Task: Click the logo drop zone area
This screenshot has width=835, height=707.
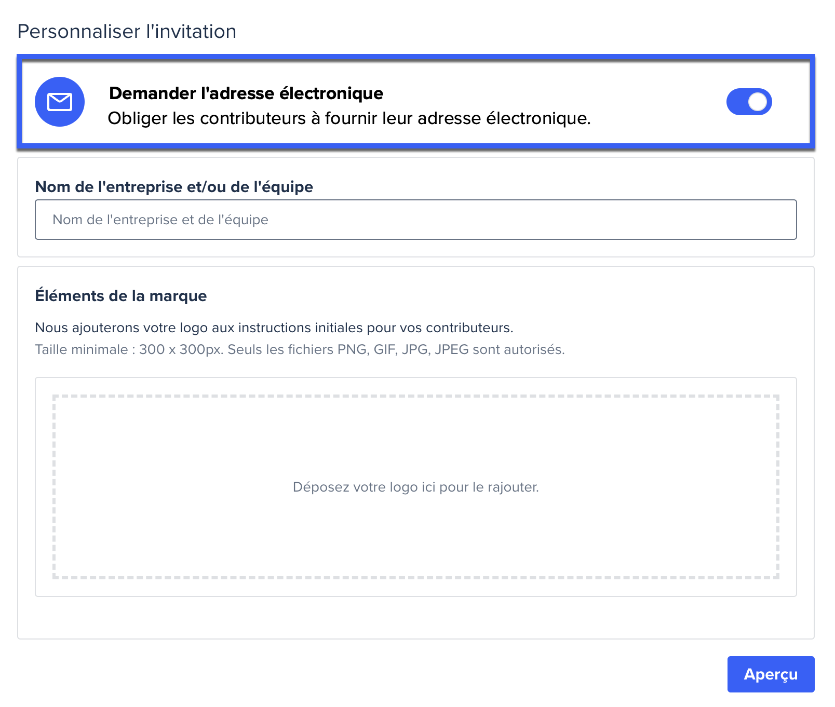Action: [415, 487]
